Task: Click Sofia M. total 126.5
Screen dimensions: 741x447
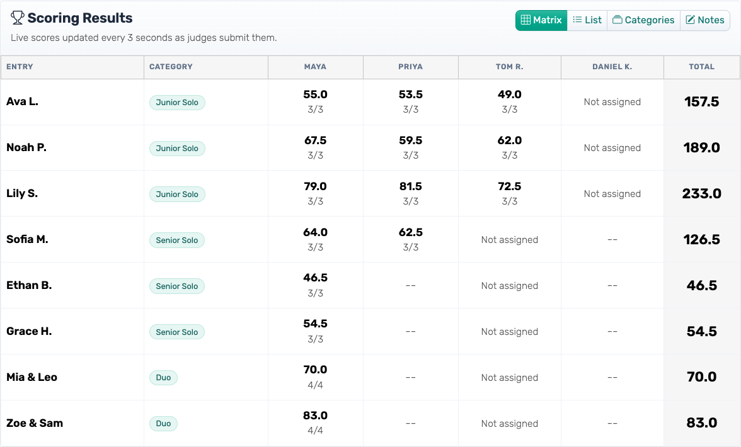Action: pyautogui.click(x=702, y=239)
